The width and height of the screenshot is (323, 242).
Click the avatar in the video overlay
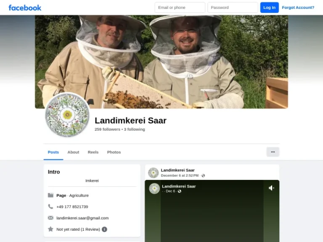click(x=154, y=189)
